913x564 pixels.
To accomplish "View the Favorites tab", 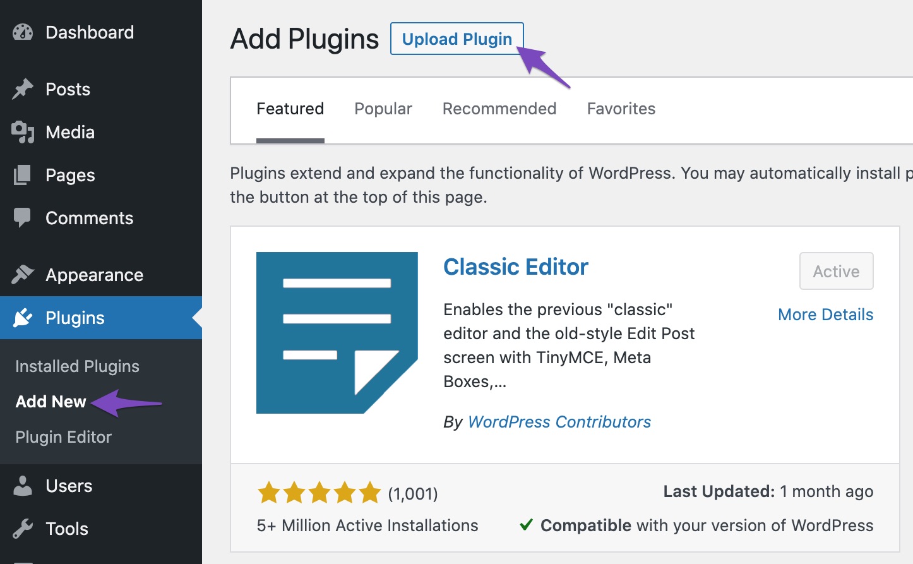I will point(621,109).
